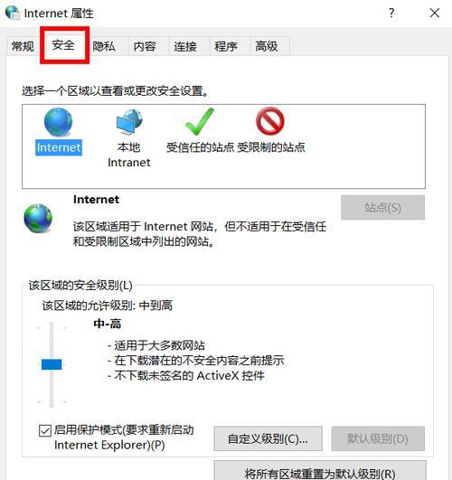Select the Internet zone globe icon
Image resolution: width=452 pixels, height=480 pixels.
[58, 122]
